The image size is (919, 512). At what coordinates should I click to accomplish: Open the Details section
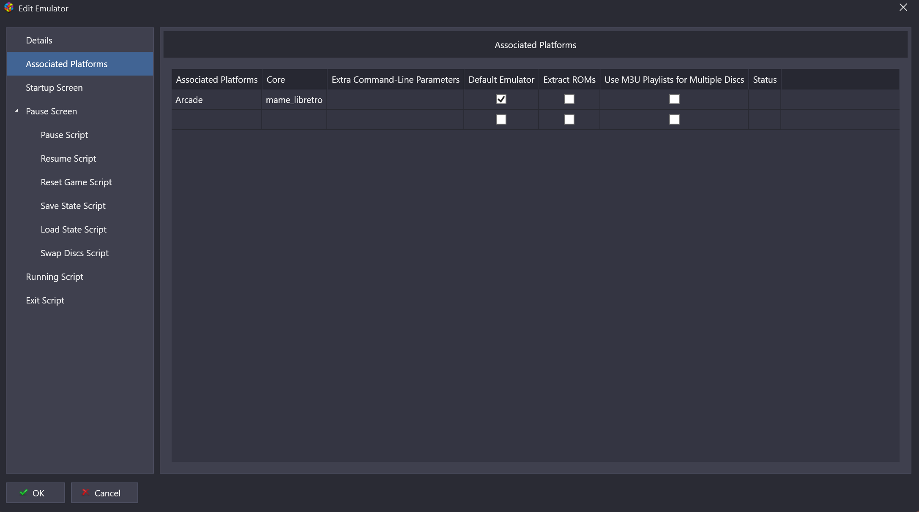coord(39,41)
